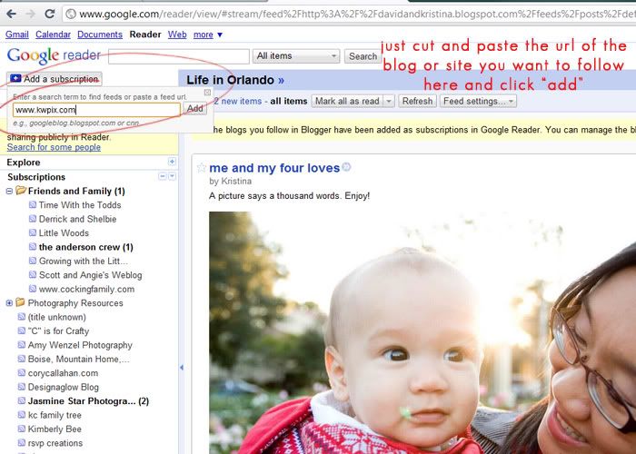This screenshot has width=636, height=454.
Task: Open '(title unknown)' feed
Action: (x=56, y=317)
